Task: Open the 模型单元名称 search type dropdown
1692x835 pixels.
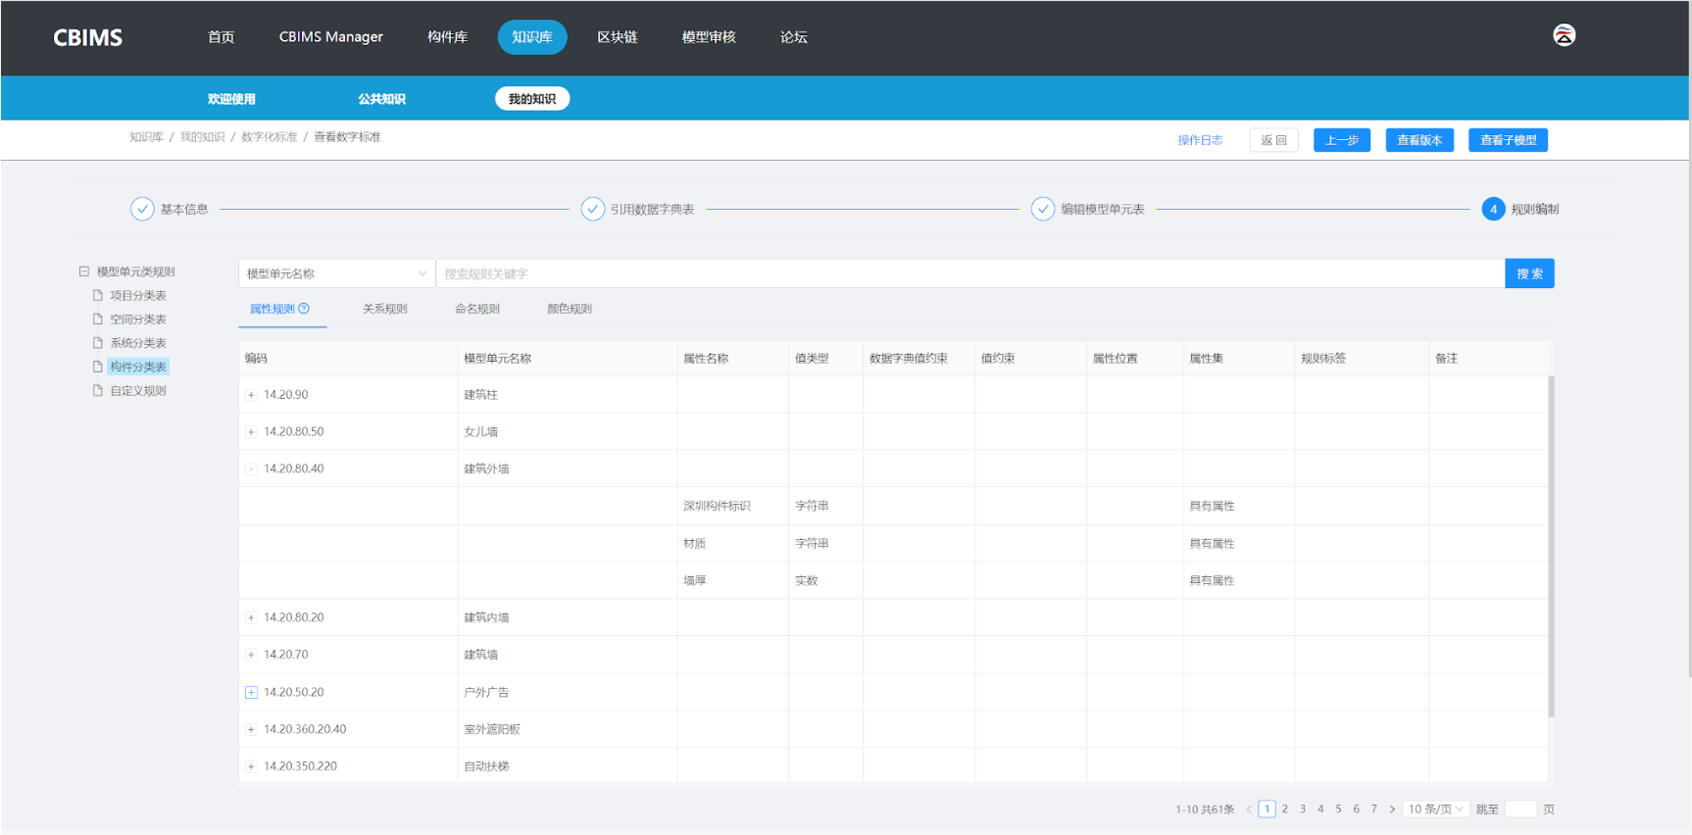Action: click(x=336, y=273)
